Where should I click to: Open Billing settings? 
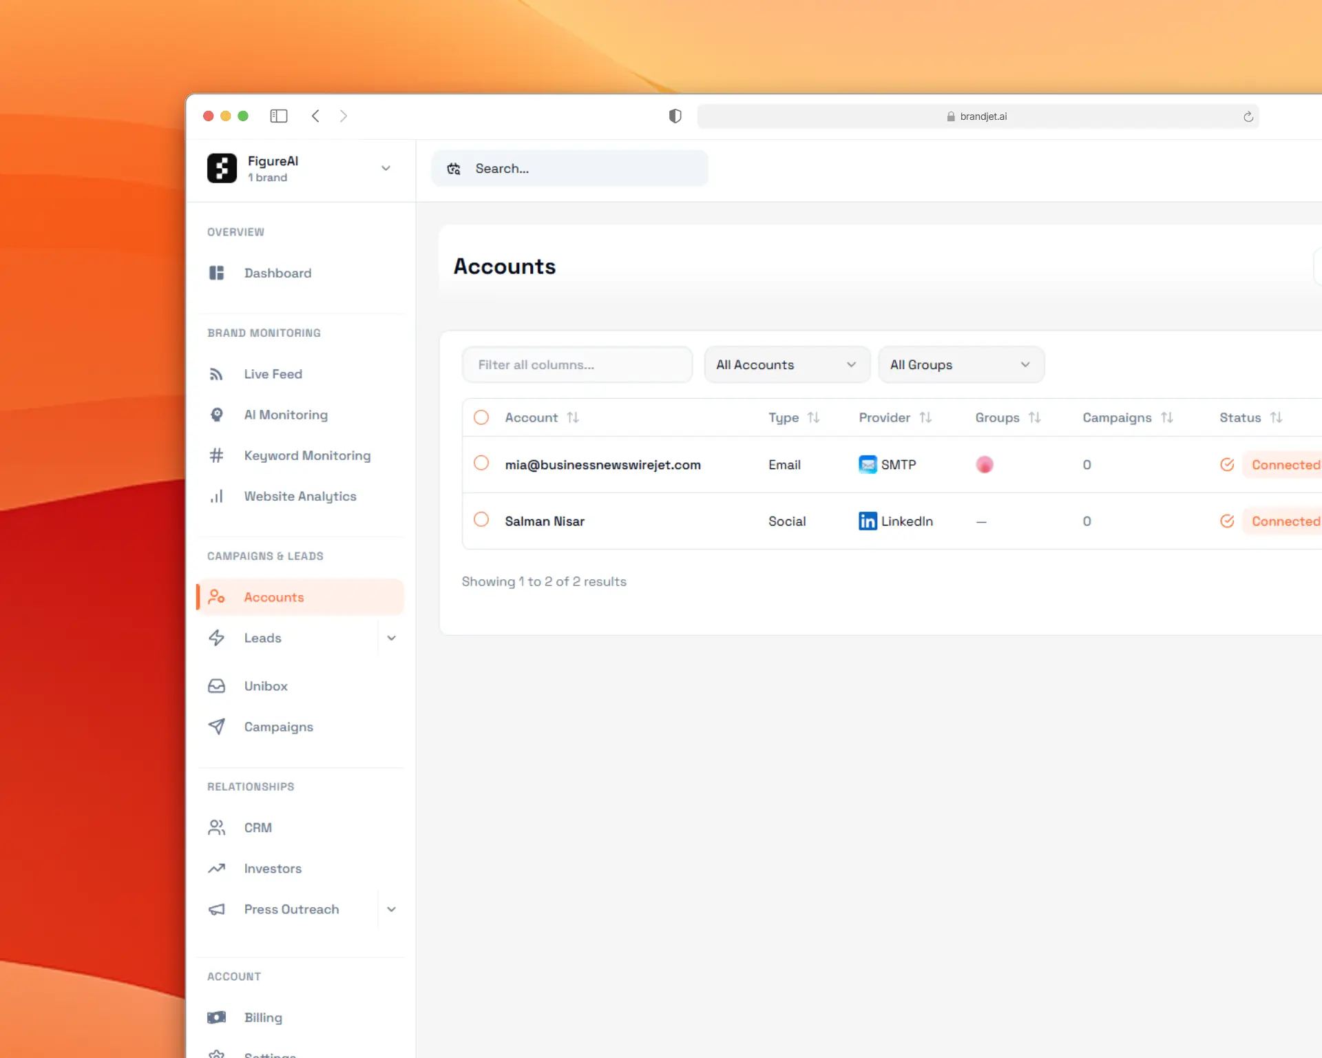[x=263, y=1017]
